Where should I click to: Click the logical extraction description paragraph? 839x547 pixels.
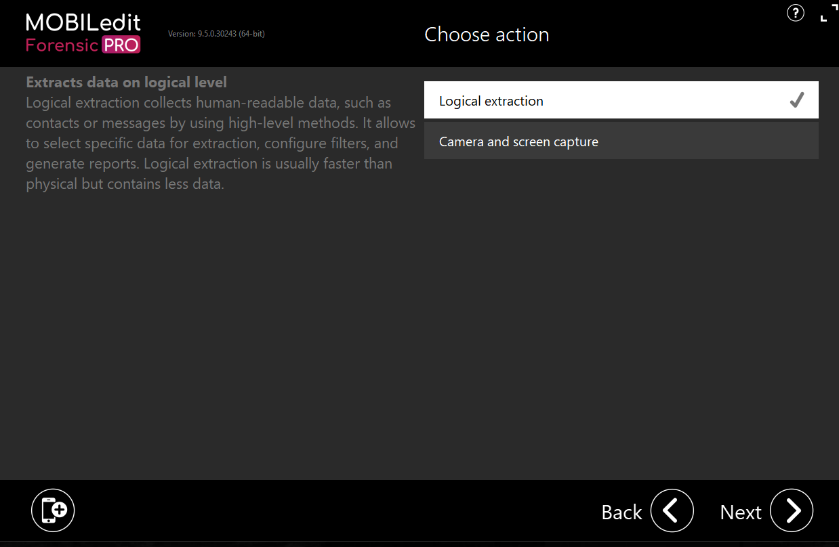pyautogui.click(x=220, y=144)
